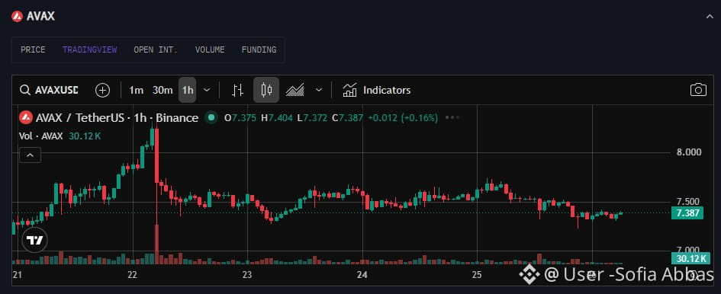This screenshot has height=294, width=721.
Task: Click the TradingView logo badge
Action: pos(34,240)
